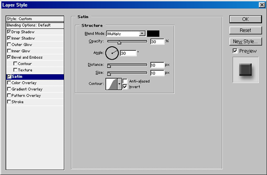The width and height of the screenshot is (267, 175).
Task: Click the Size slider handle
Action: click(x=109, y=73)
